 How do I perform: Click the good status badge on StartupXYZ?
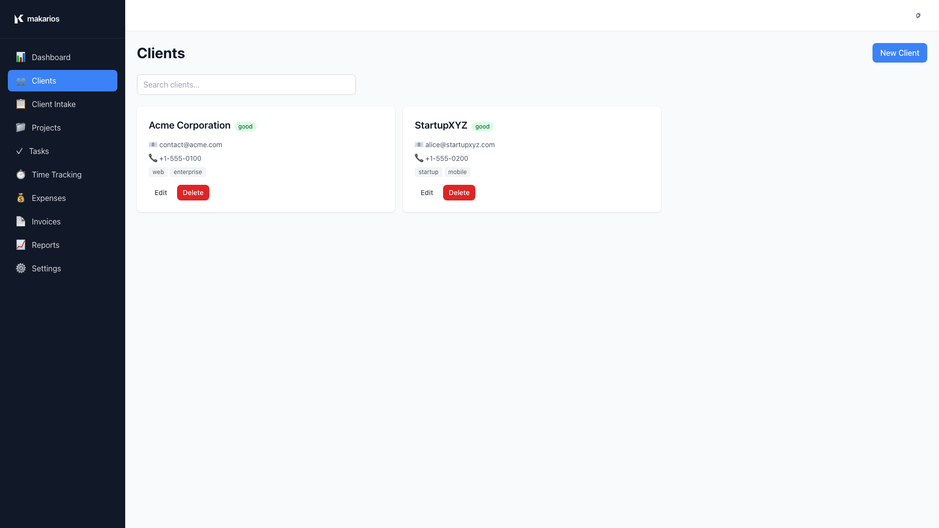click(482, 127)
